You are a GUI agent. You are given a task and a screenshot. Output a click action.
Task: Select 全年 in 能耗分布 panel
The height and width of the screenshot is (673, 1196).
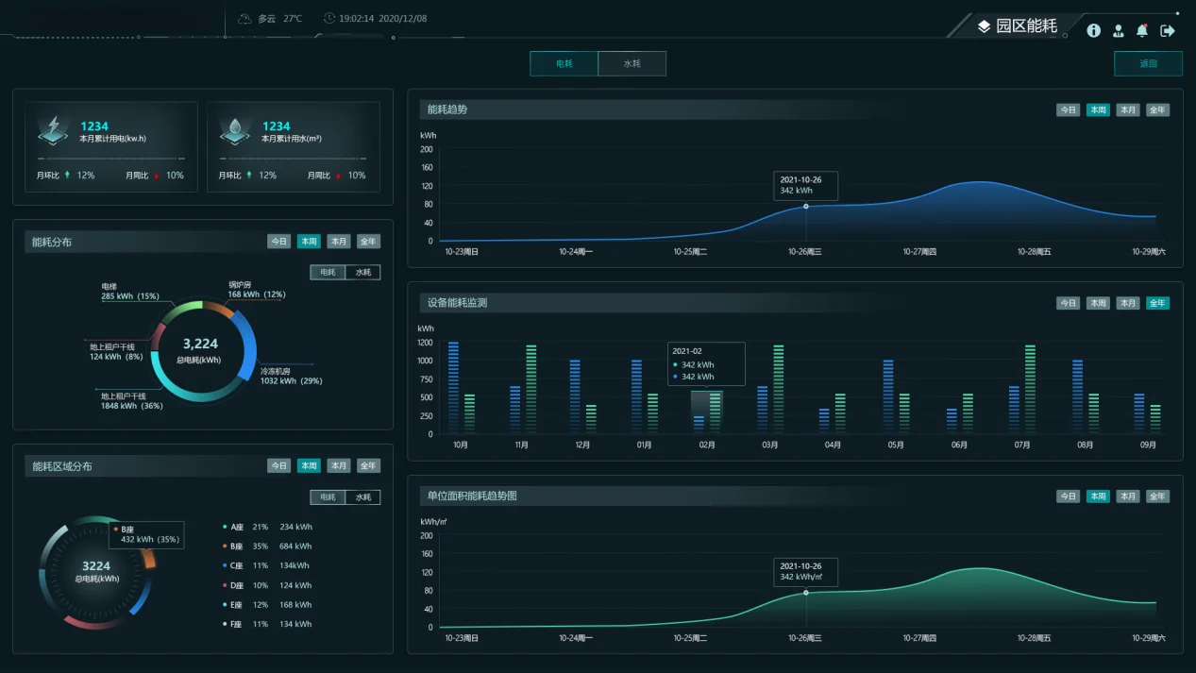(x=368, y=242)
